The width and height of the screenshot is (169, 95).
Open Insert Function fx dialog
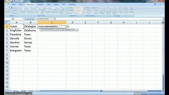coord(33,19)
